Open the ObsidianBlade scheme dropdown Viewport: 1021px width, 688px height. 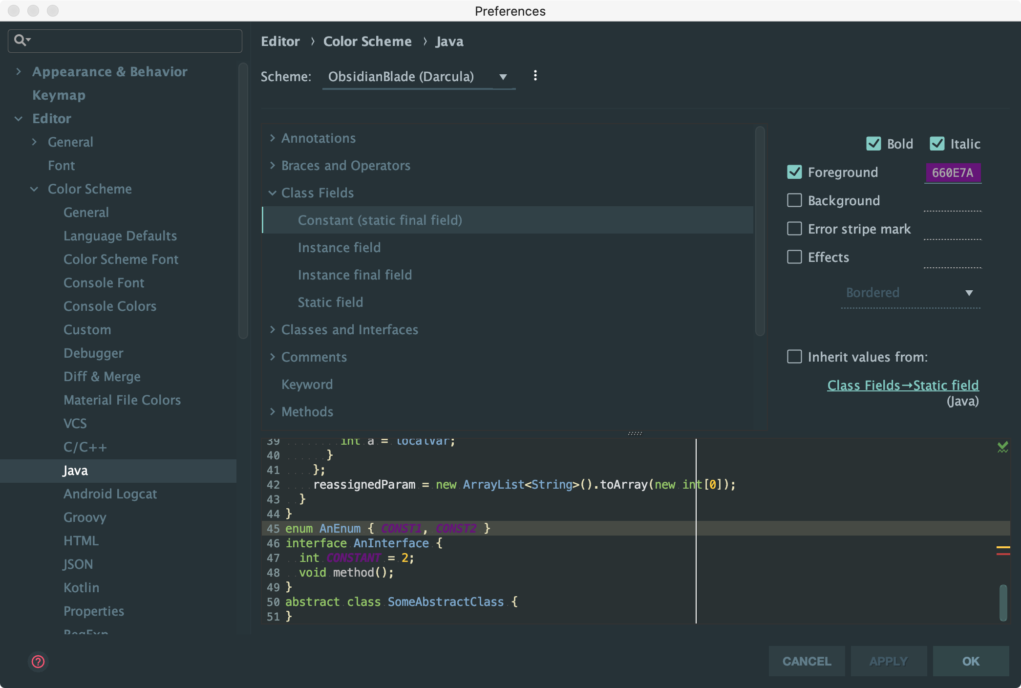click(504, 77)
